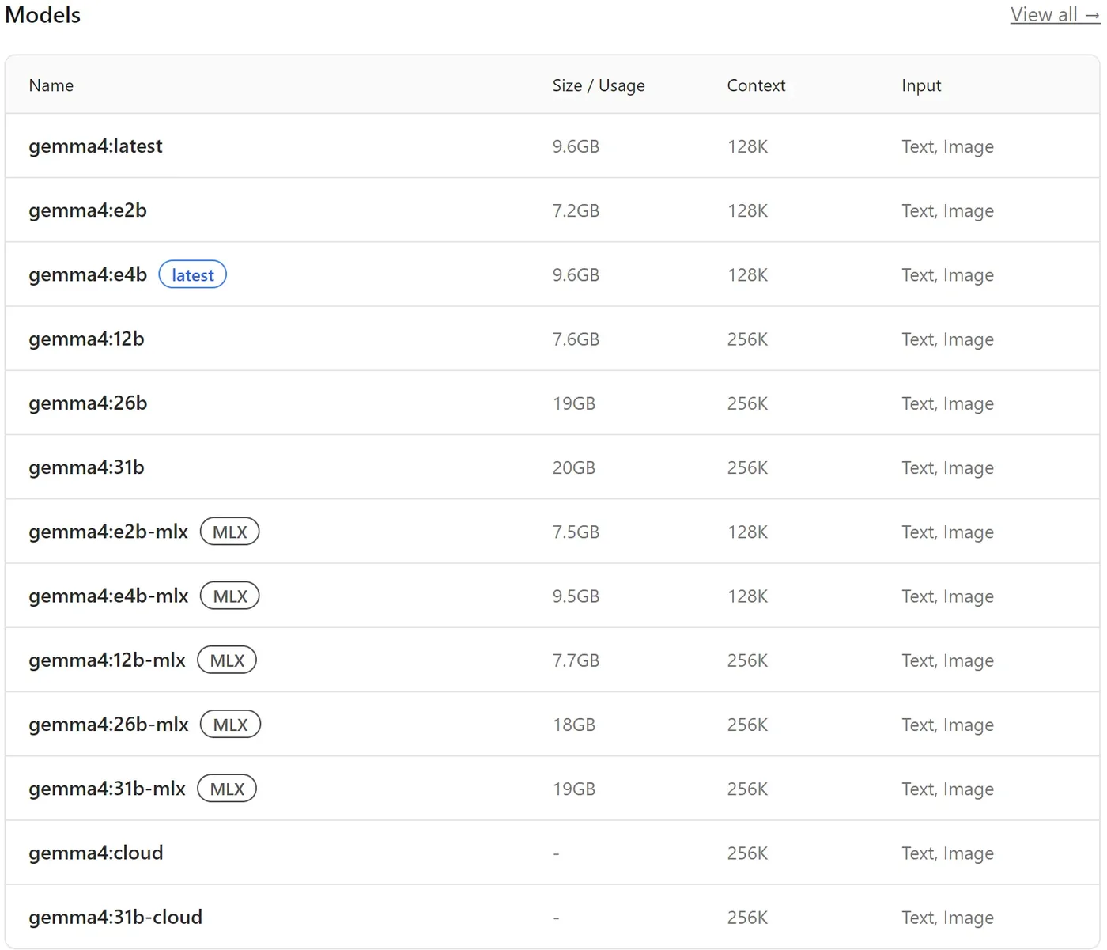
Task: Click the MLX badge on gemma4:e2b-mlx
Action: pyautogui.click(x=230, y=532)
